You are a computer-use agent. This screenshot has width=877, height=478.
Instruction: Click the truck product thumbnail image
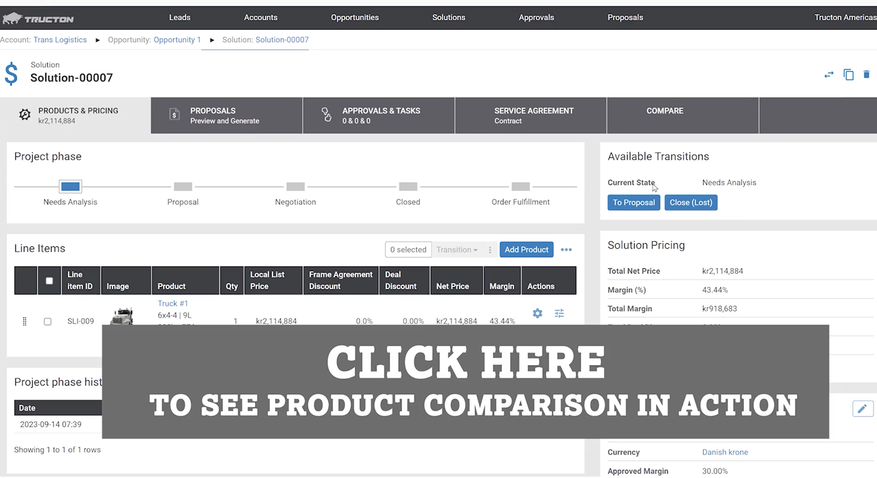(122, 316)
